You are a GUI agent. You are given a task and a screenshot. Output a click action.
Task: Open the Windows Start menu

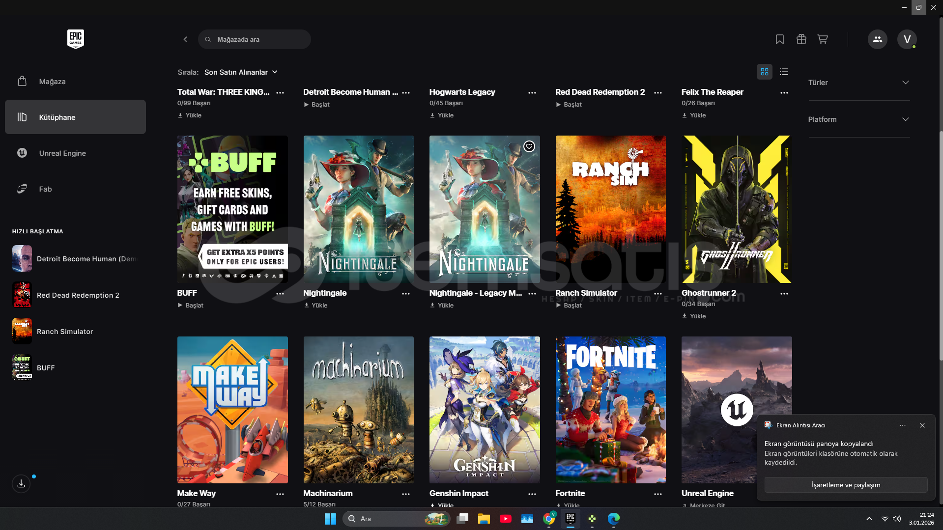pos(330,519)
